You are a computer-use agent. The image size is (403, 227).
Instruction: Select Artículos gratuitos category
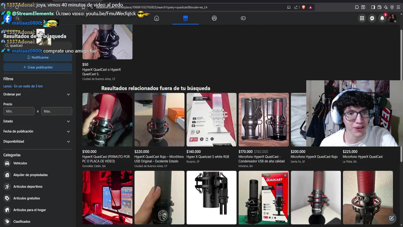(26, 198)
